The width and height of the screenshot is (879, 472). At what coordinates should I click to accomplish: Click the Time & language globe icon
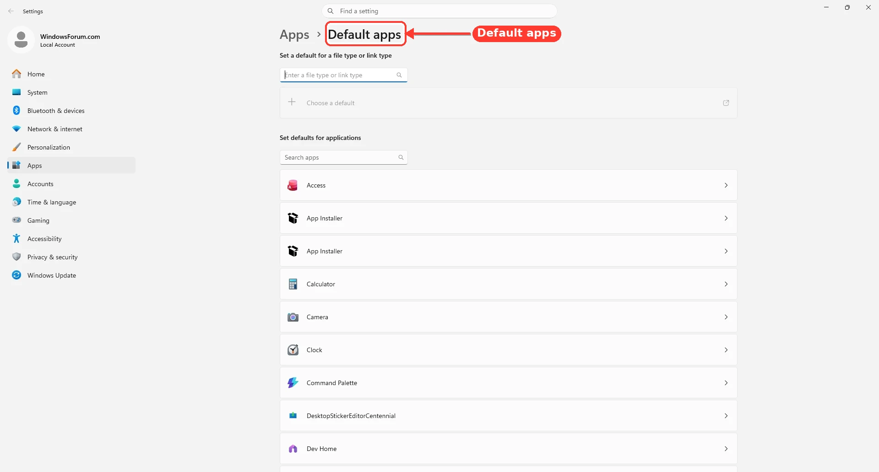click(x=16, y=202)
